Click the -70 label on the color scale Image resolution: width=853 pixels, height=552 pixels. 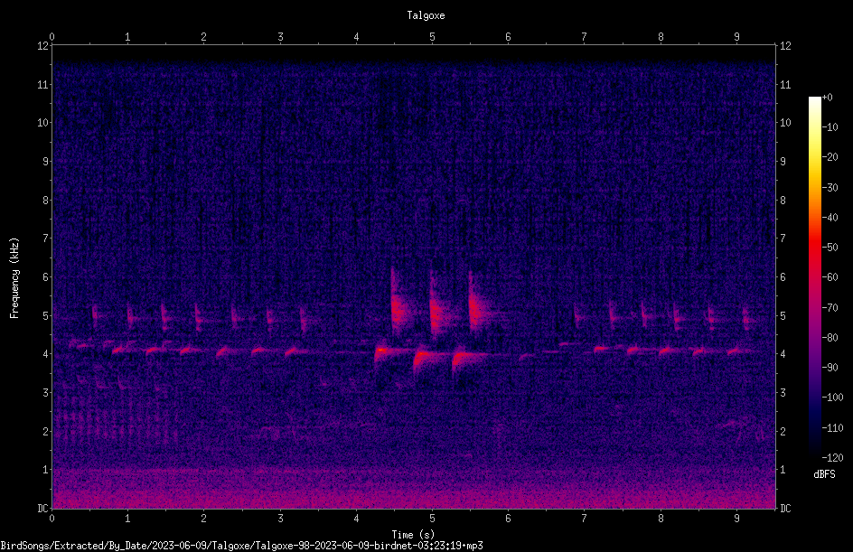click(830, 308)
